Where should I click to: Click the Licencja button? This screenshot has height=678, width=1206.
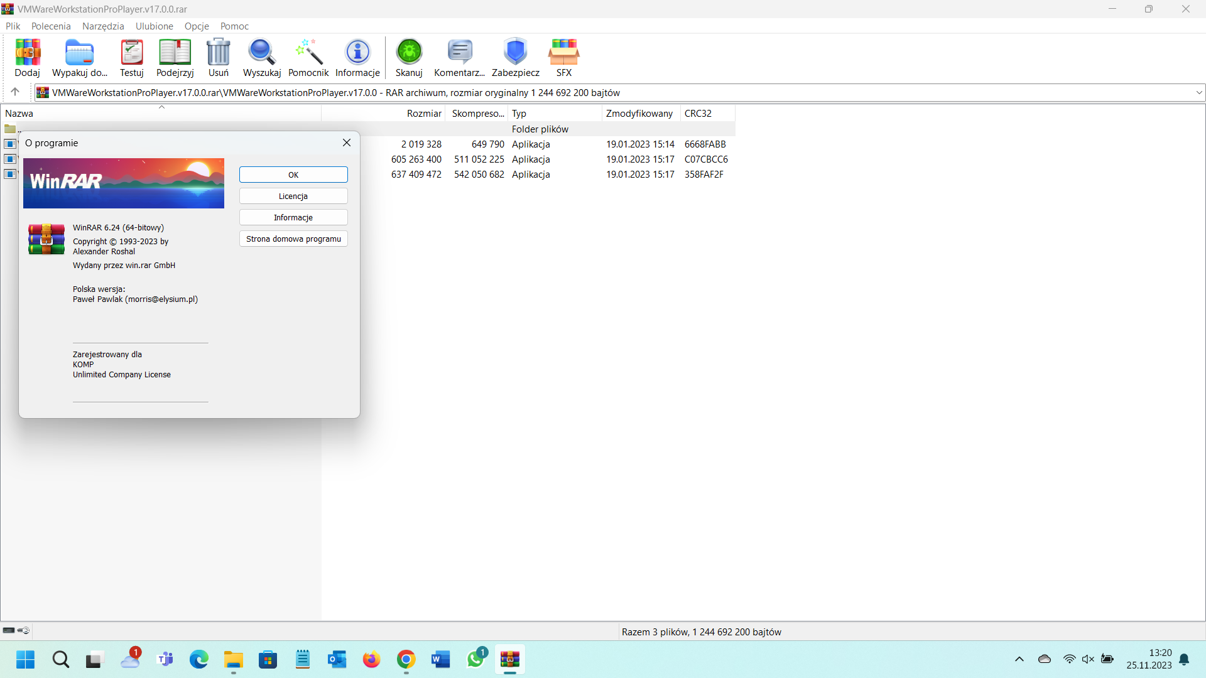293,196
